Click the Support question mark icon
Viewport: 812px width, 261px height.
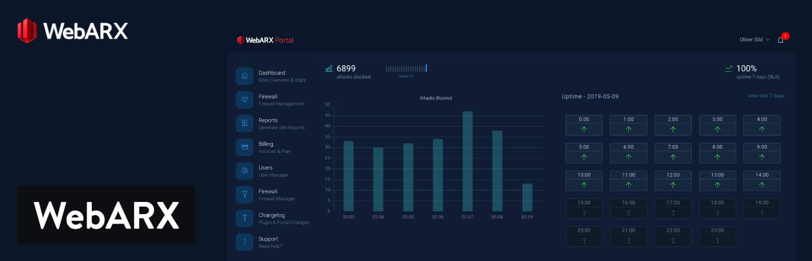click(244, 242)
